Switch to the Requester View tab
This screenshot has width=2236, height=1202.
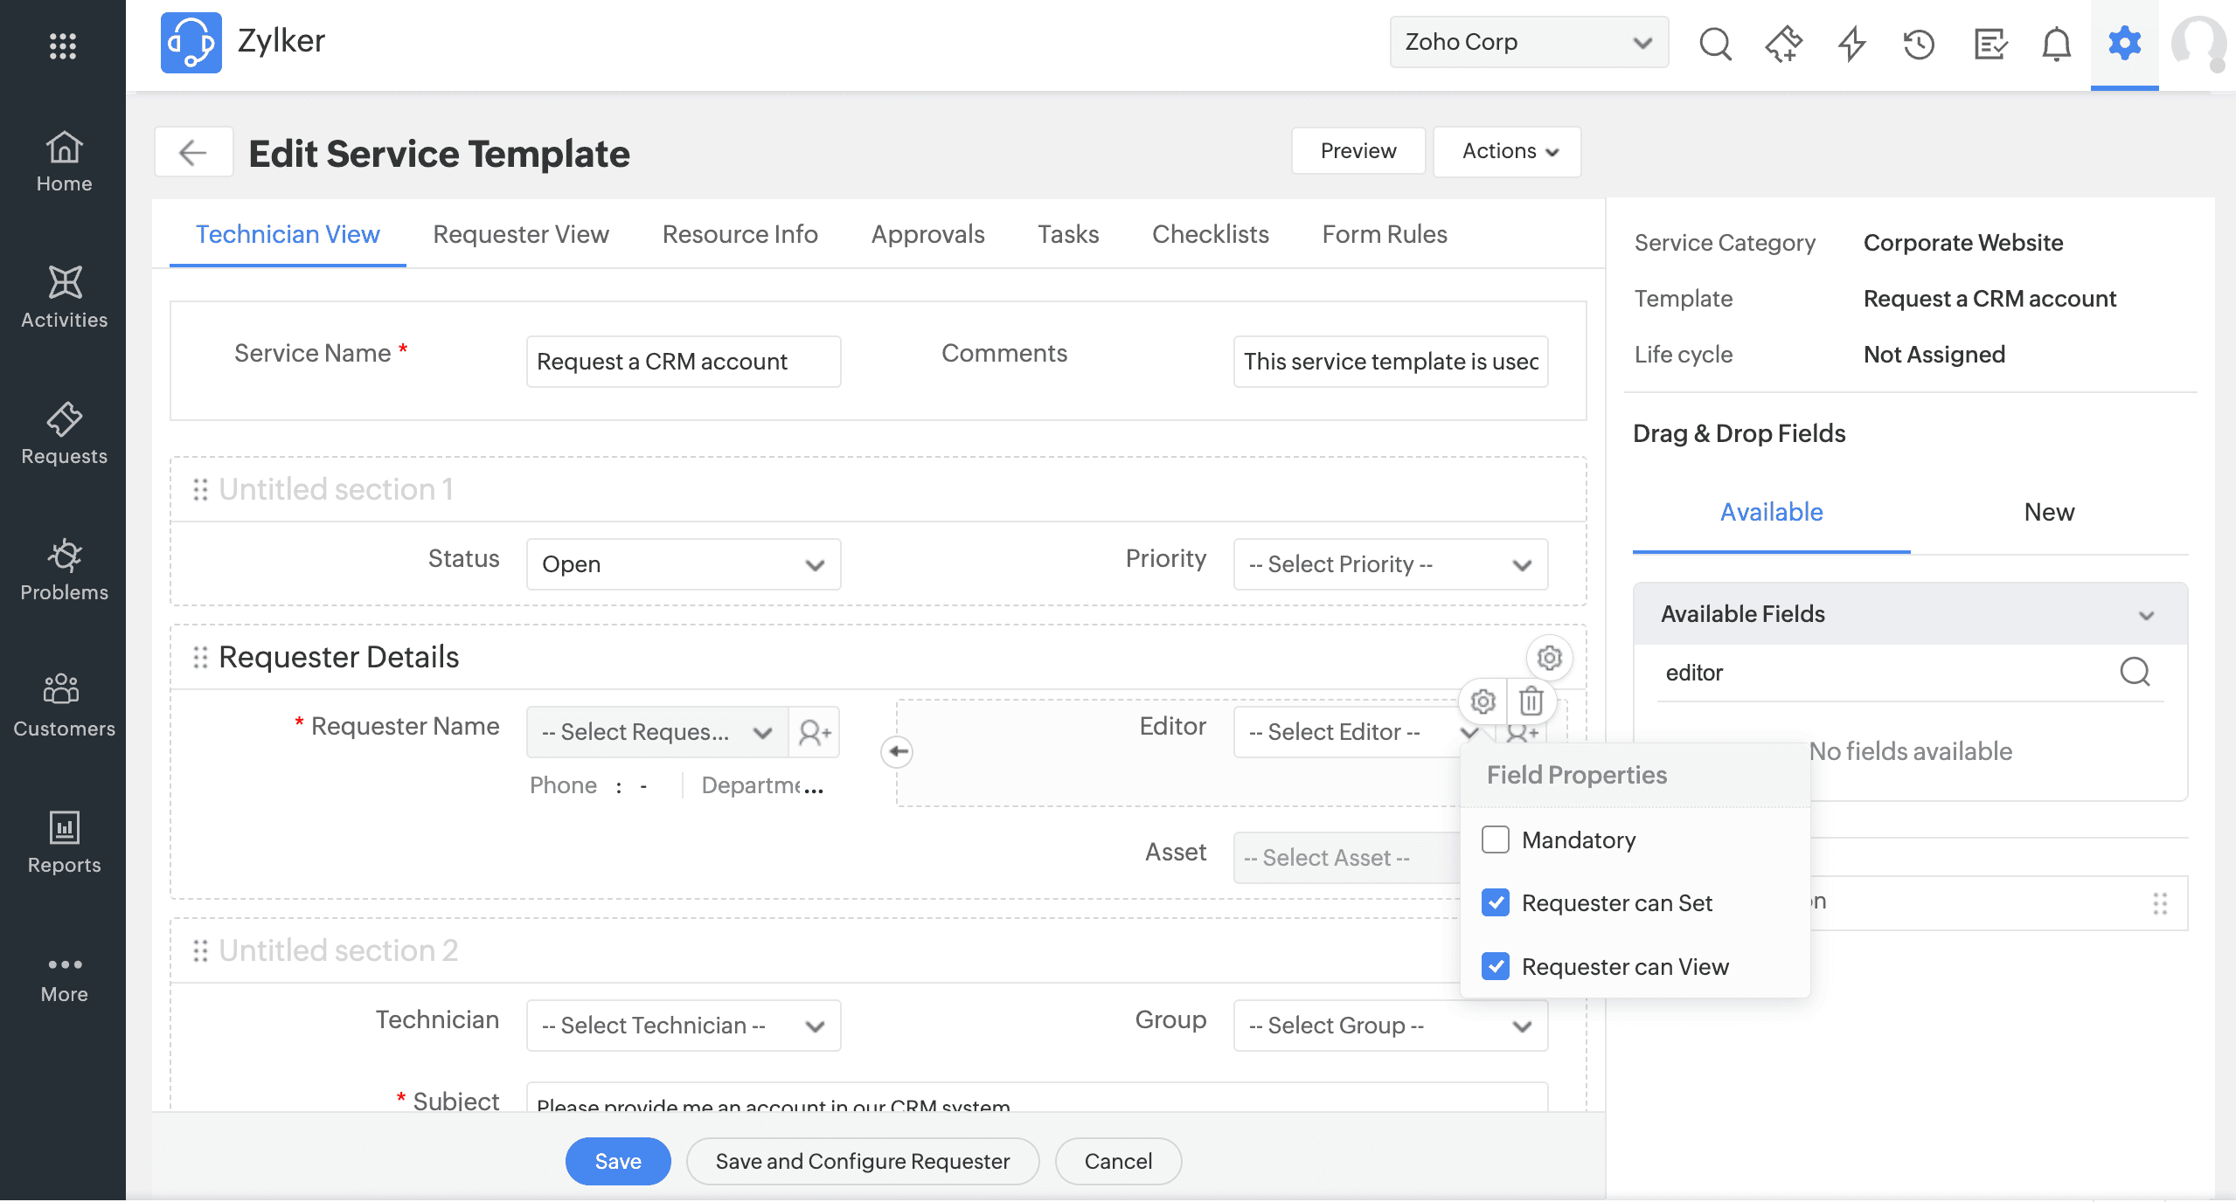(x=521, y=234)
